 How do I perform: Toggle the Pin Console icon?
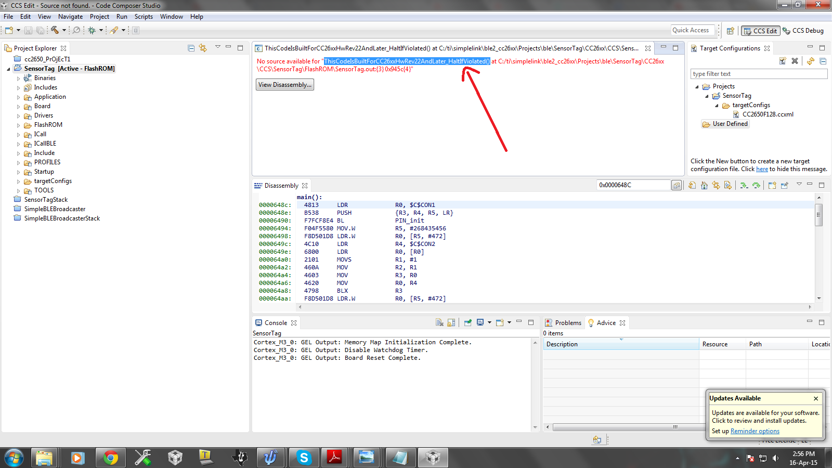coord(468,322)
